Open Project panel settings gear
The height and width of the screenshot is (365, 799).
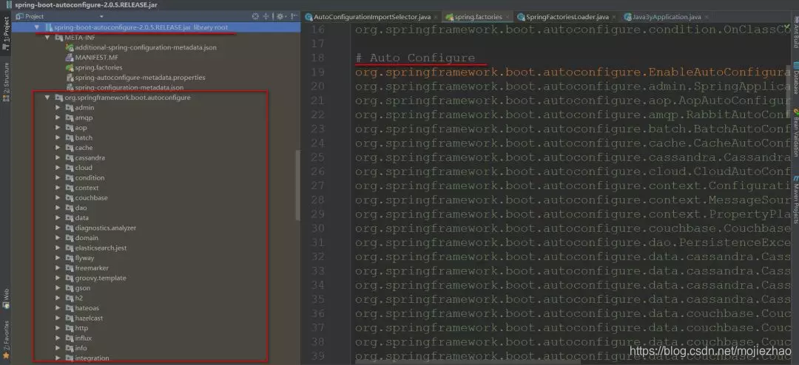[280, 16]
